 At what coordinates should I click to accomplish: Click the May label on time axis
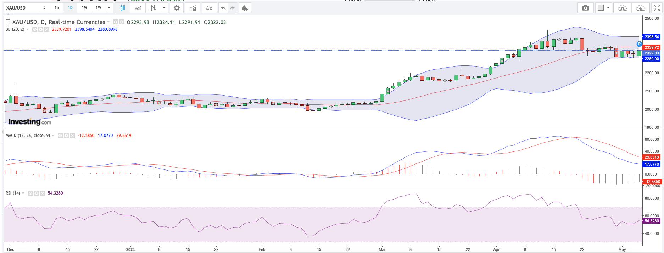click(x=622, y=249)
